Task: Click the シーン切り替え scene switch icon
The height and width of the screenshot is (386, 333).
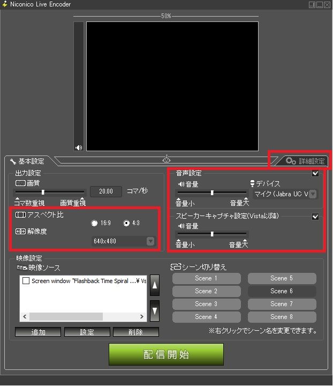Action: pos(176,267)
